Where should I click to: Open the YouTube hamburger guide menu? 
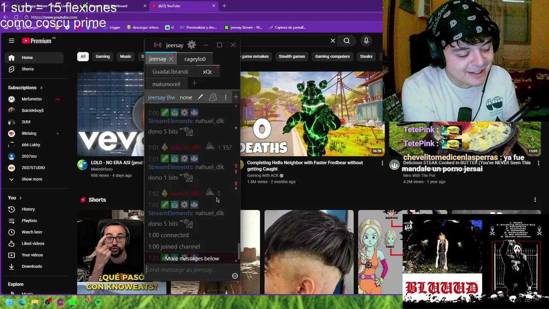coord(12,41)
